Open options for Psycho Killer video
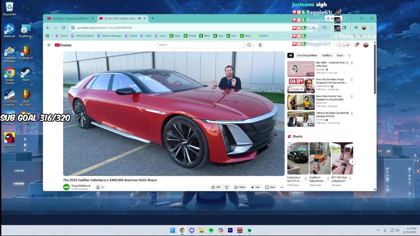 click(352, 97)
